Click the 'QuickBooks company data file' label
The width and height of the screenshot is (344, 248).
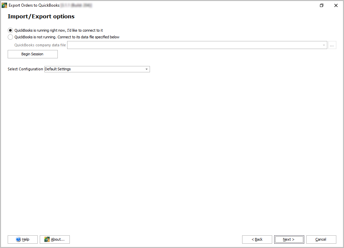[x=40, y=45]
